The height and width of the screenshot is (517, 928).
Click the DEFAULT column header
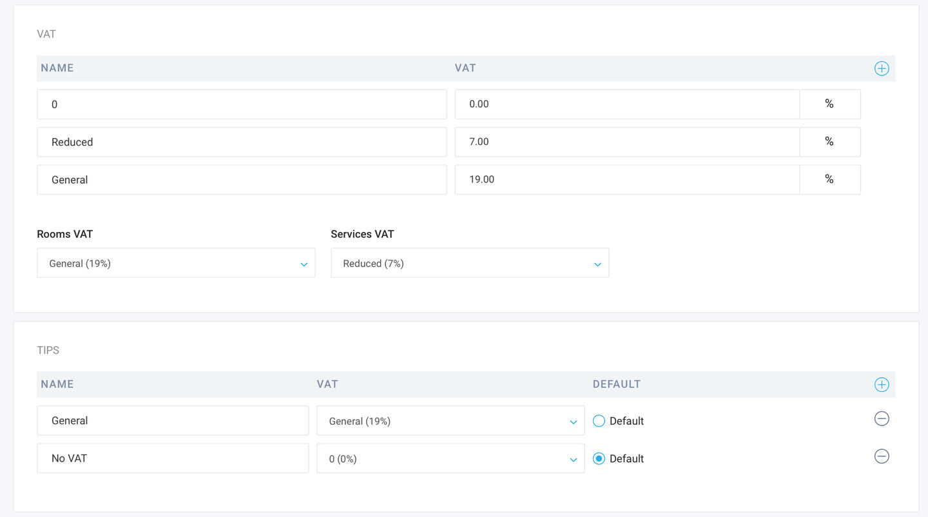click(x=617, y=384)
